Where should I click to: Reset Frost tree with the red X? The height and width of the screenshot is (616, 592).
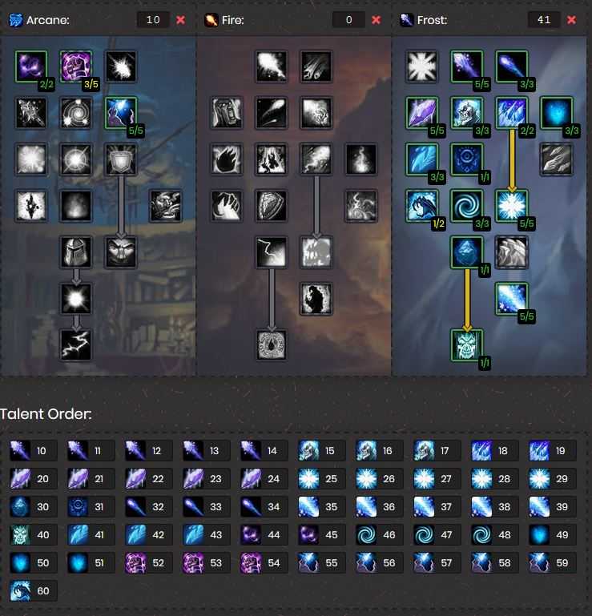tap(572, 20)
